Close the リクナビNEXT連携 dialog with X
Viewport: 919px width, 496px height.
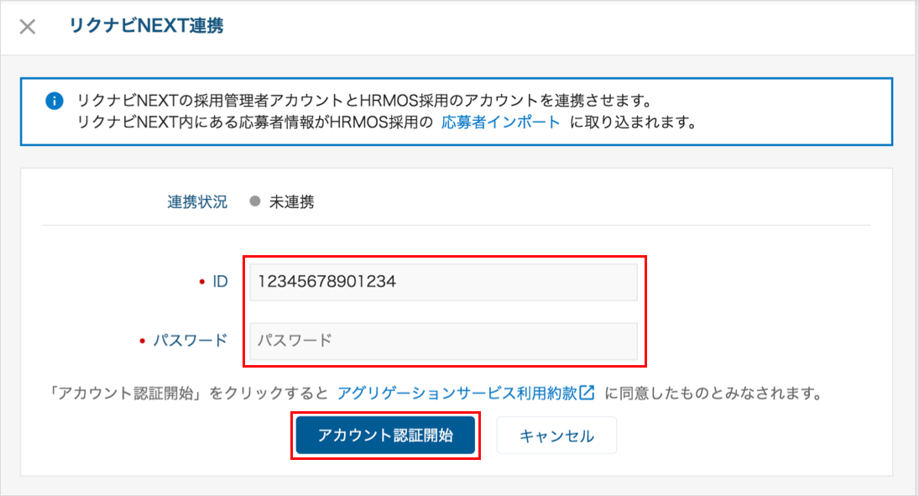pyautogui.click(x=27, y=26)
